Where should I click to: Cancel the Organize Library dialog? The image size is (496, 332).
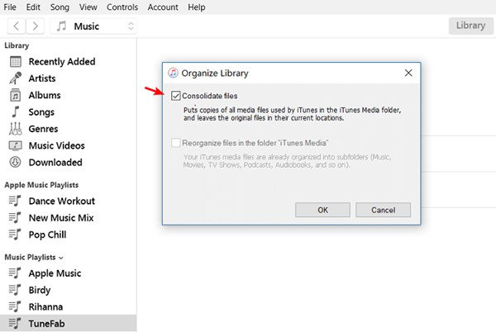(384, 210)
